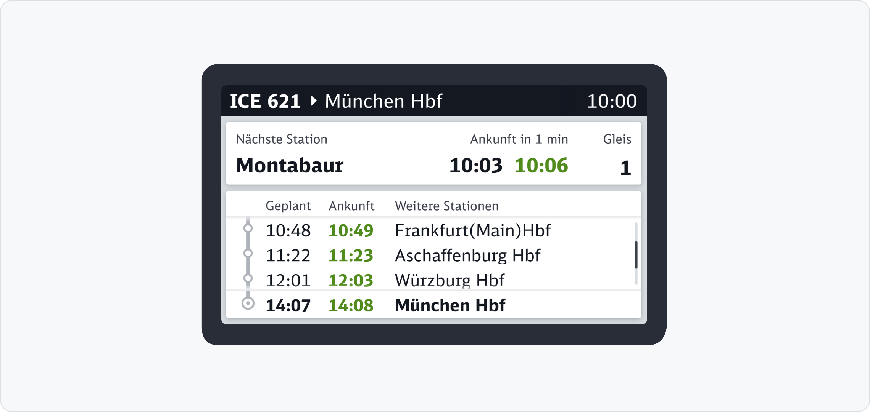Select the ICE 621 train number
Image resolution: width=870 pixels, height=412 pixels.
point(265,101)
